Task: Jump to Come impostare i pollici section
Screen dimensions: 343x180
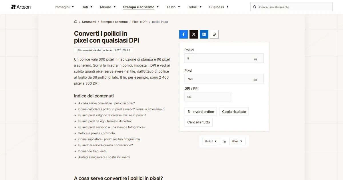Action: click(x=109, y=139)
